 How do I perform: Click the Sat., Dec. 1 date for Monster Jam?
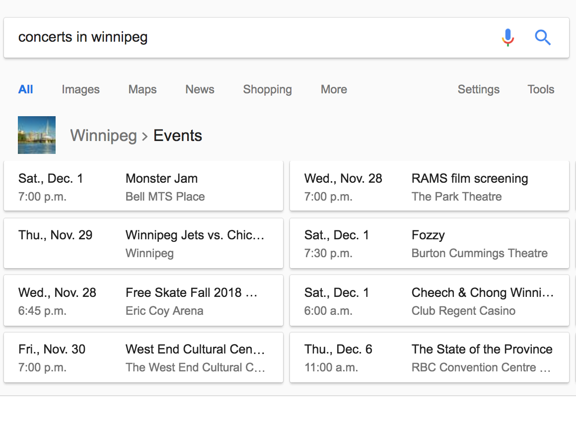tap(51, 178)
